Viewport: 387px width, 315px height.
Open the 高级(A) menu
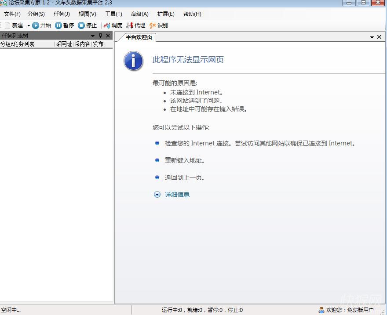coord(140,14)
